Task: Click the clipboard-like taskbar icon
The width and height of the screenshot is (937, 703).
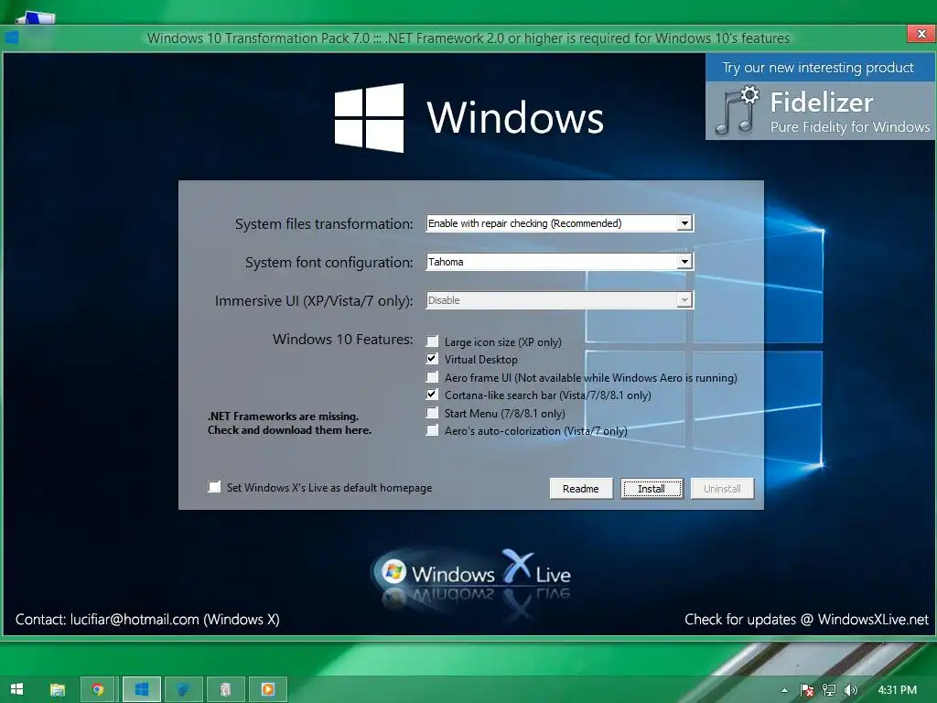Action: click(x=225, y=690)
